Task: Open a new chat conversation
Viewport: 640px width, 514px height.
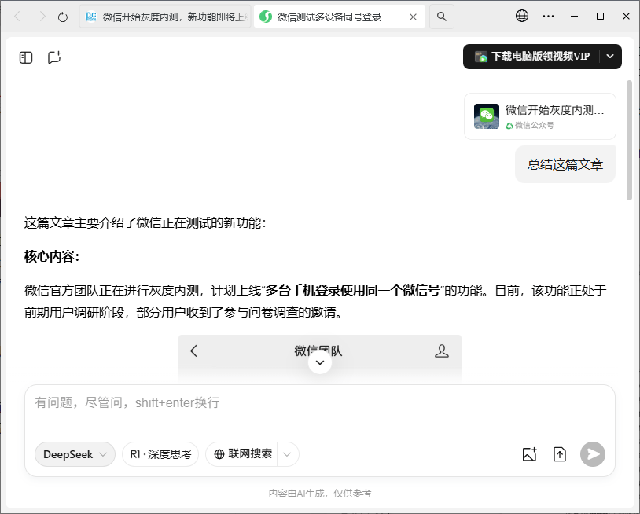Action: tap(53, 57)
